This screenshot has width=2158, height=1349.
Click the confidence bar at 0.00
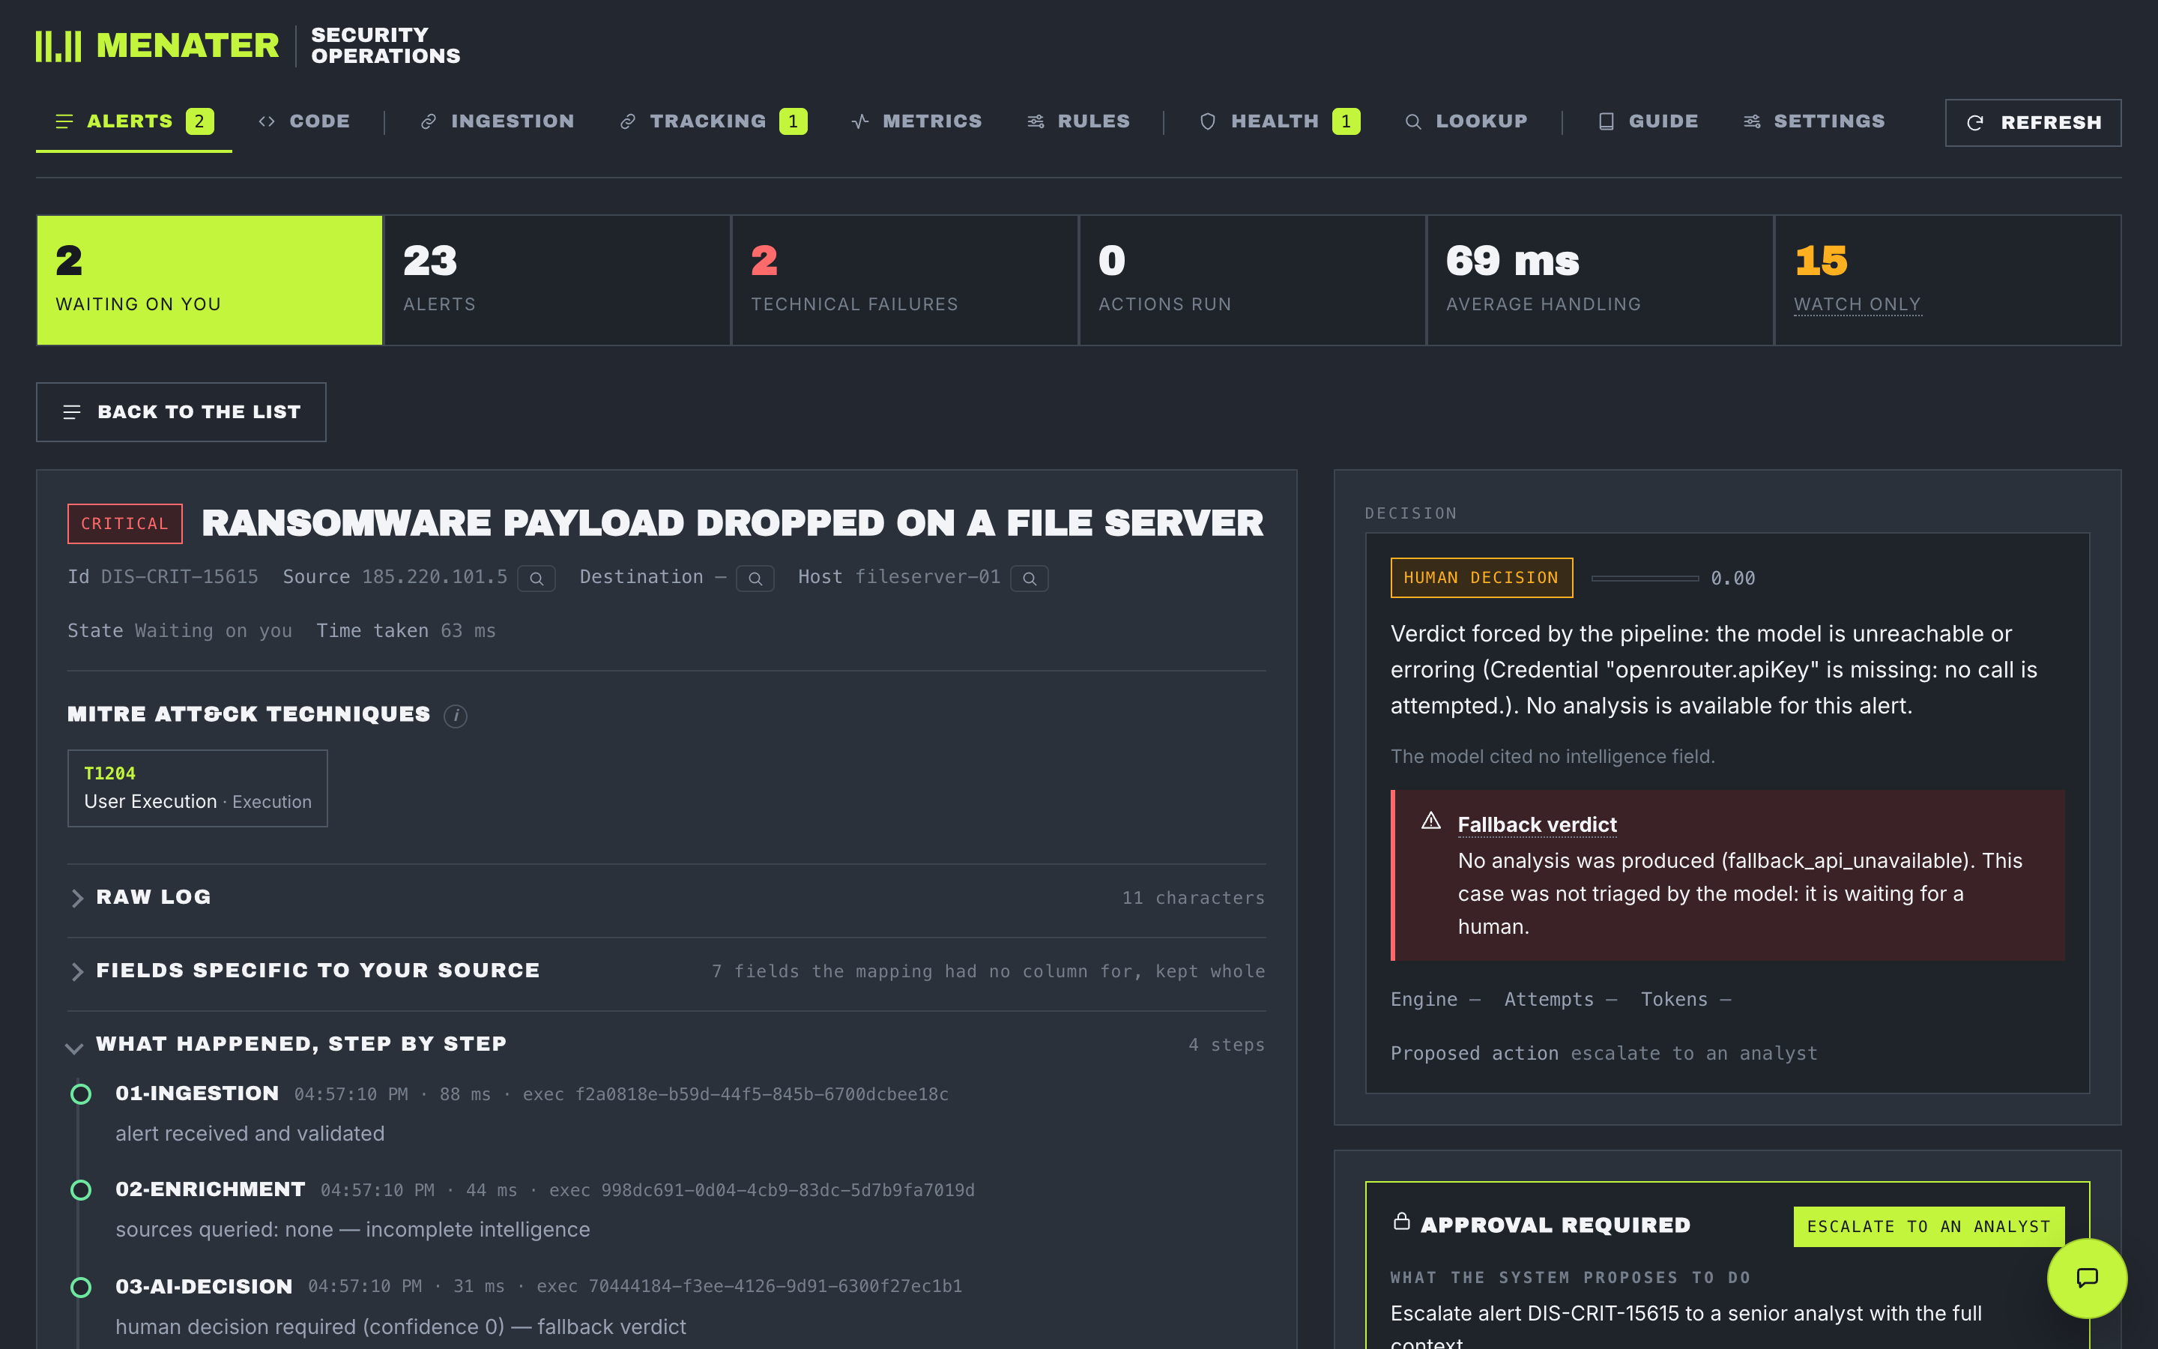(x=1645, y=578)
